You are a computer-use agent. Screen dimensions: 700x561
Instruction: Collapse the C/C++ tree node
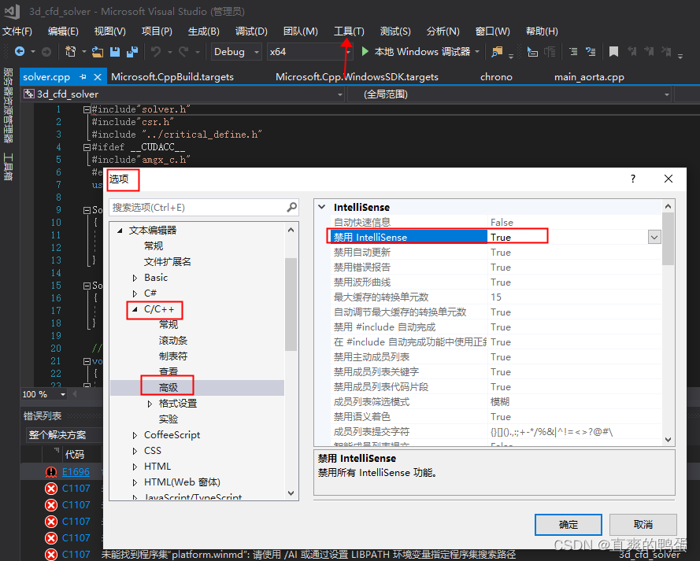click(x=135, y=309)
